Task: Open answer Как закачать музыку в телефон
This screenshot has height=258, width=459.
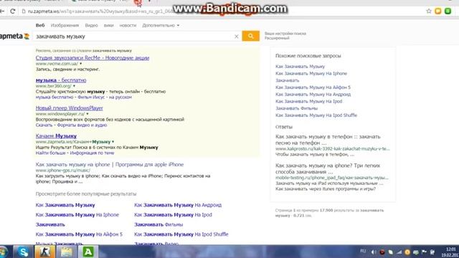Action: (x=328, y=140)
